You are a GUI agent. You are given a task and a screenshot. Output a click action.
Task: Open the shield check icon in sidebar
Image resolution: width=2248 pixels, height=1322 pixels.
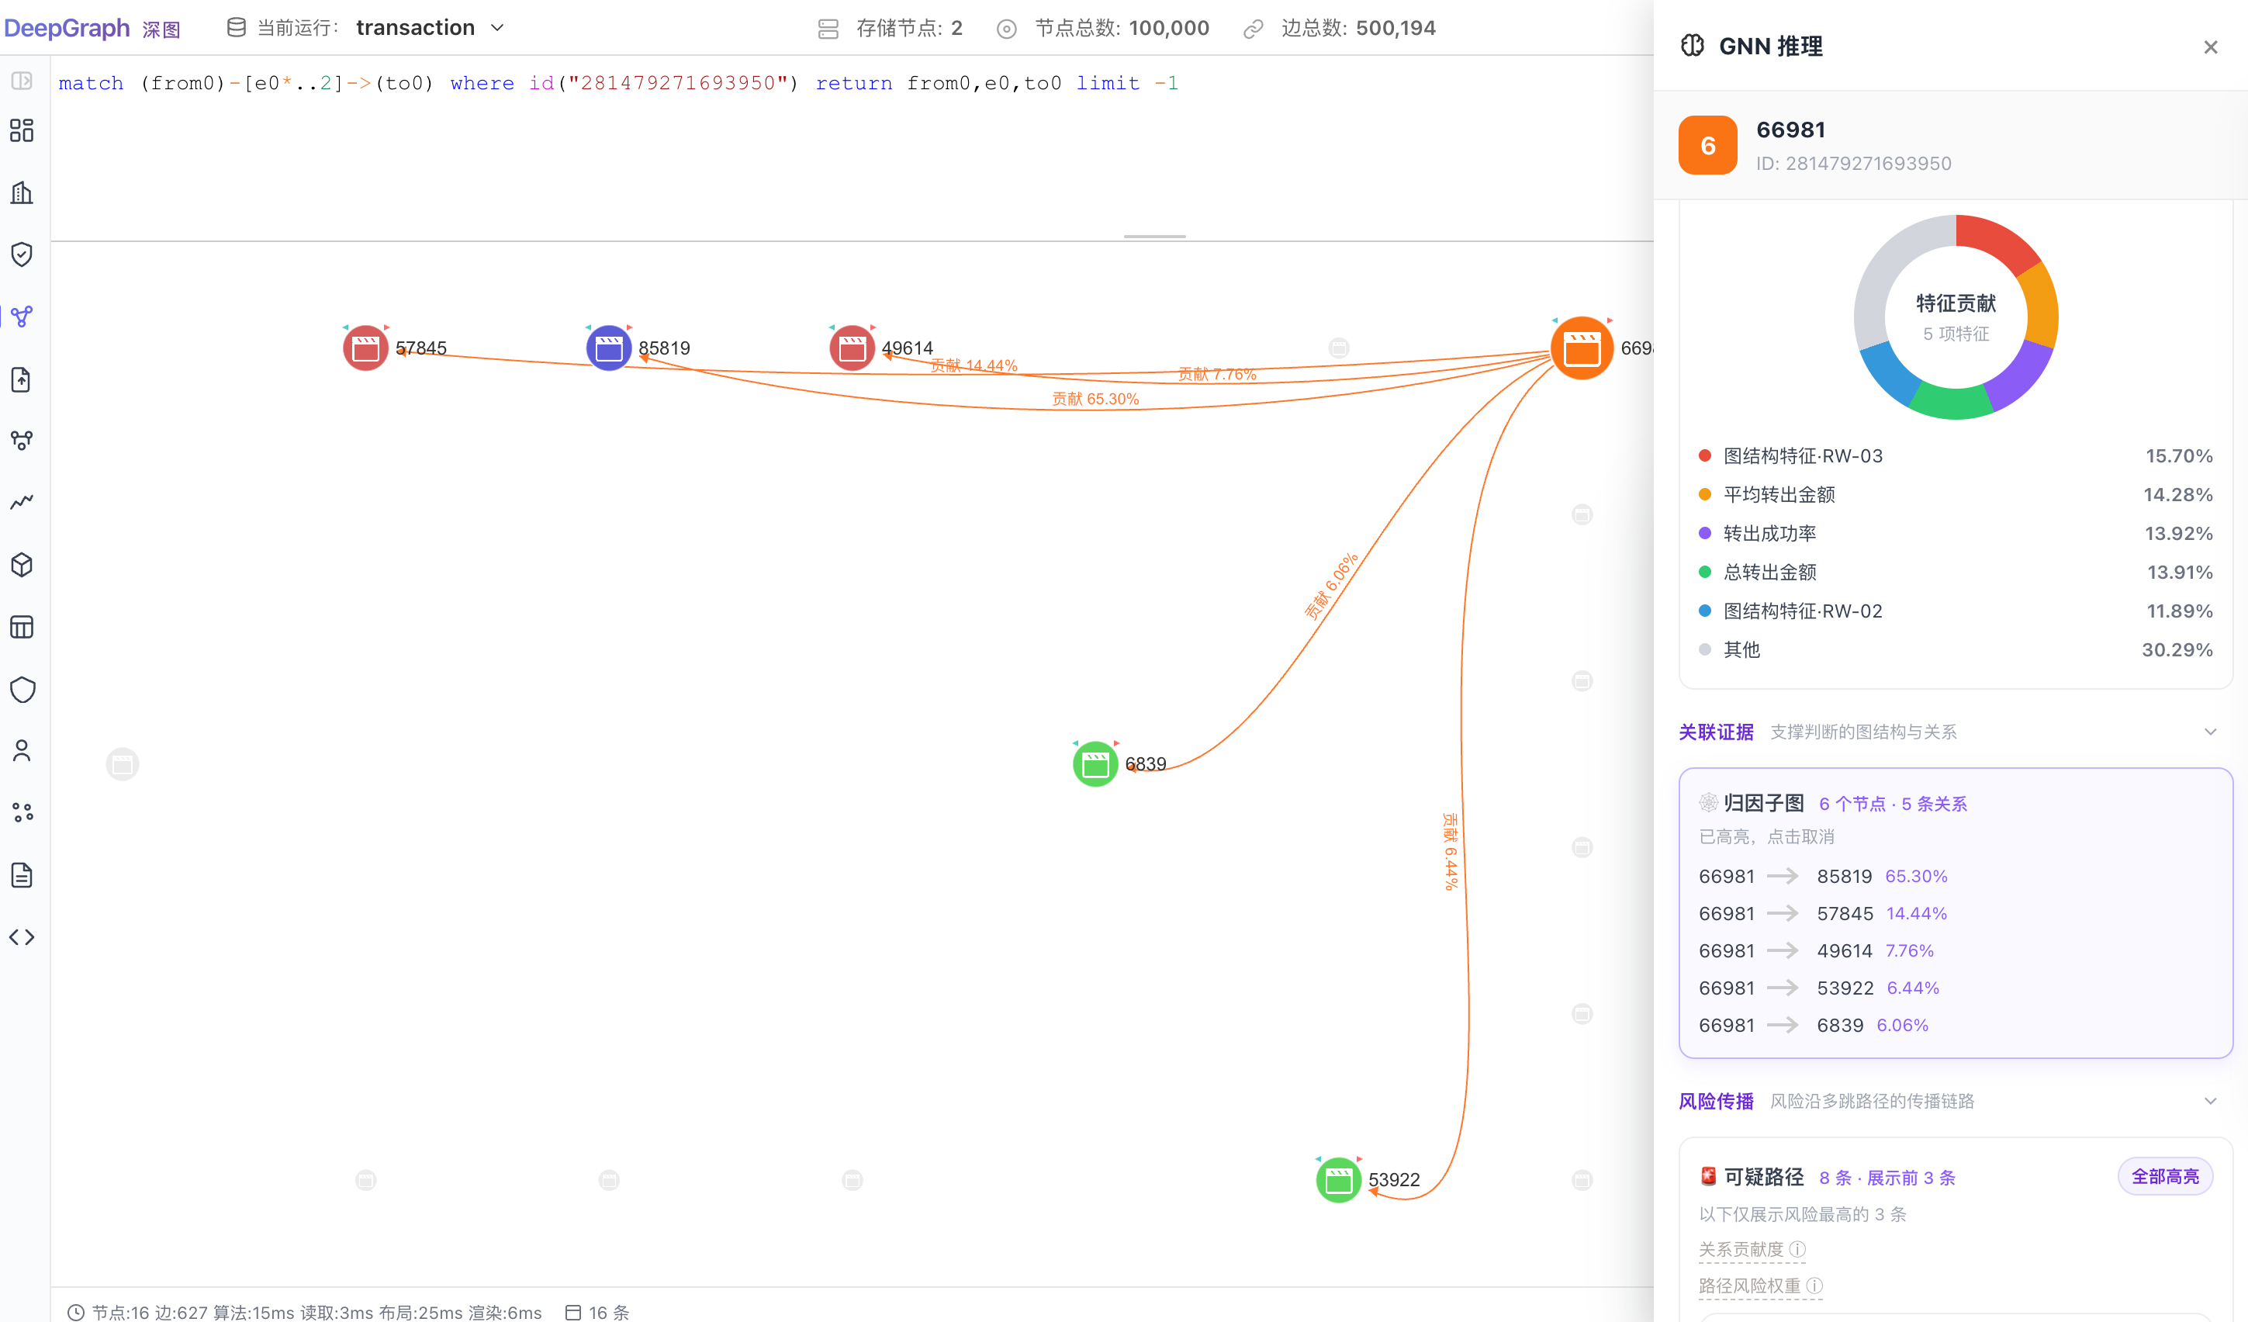pyautogui.click(x=22, y=254)
